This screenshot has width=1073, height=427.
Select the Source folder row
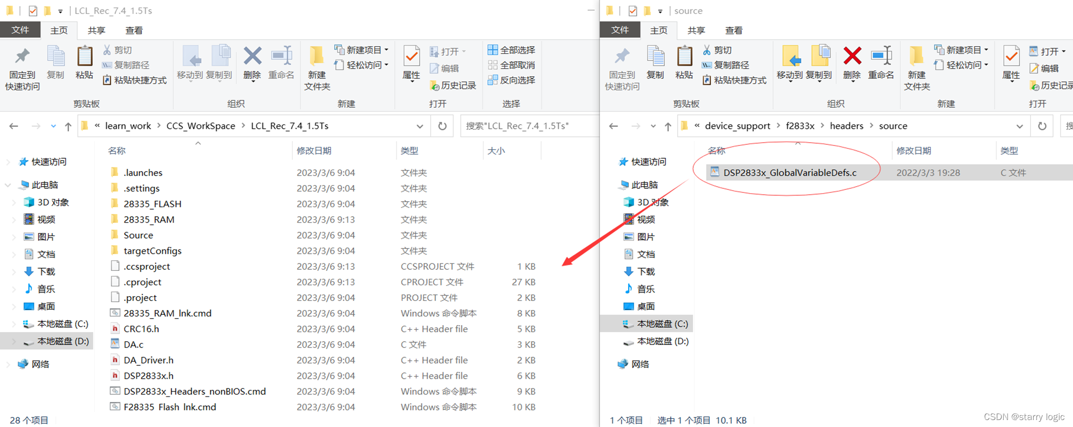138,235
